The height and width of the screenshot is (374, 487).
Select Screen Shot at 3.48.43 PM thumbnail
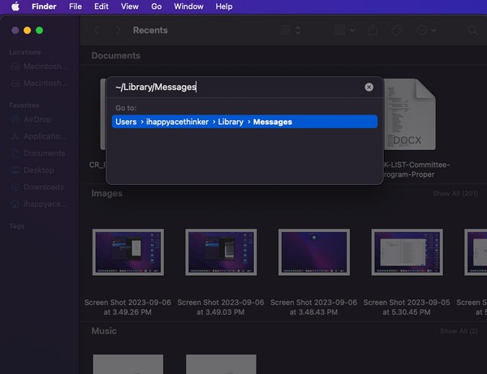(314, 252)
